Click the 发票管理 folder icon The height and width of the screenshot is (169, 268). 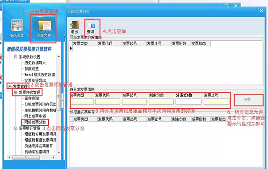click(x=44, y=25)
